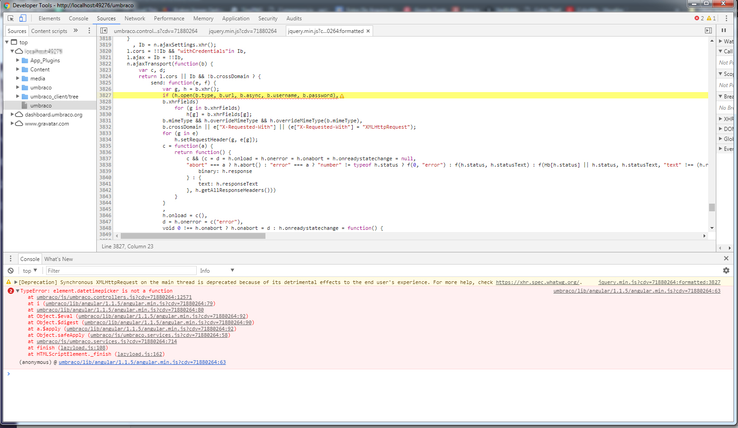Hide the debugger sidebar pane
Image resolution: width=738 pixels, height=428 pixels.
pos(708,31)
